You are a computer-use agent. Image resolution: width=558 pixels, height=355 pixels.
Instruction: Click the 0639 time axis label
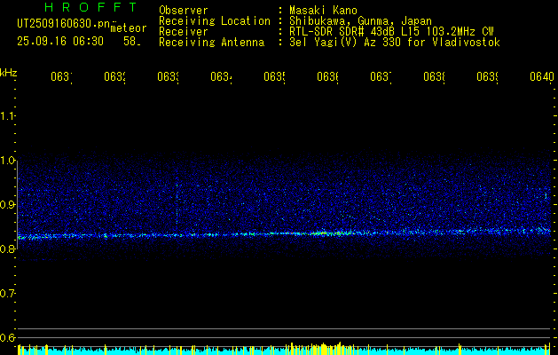tap(487, 76)
